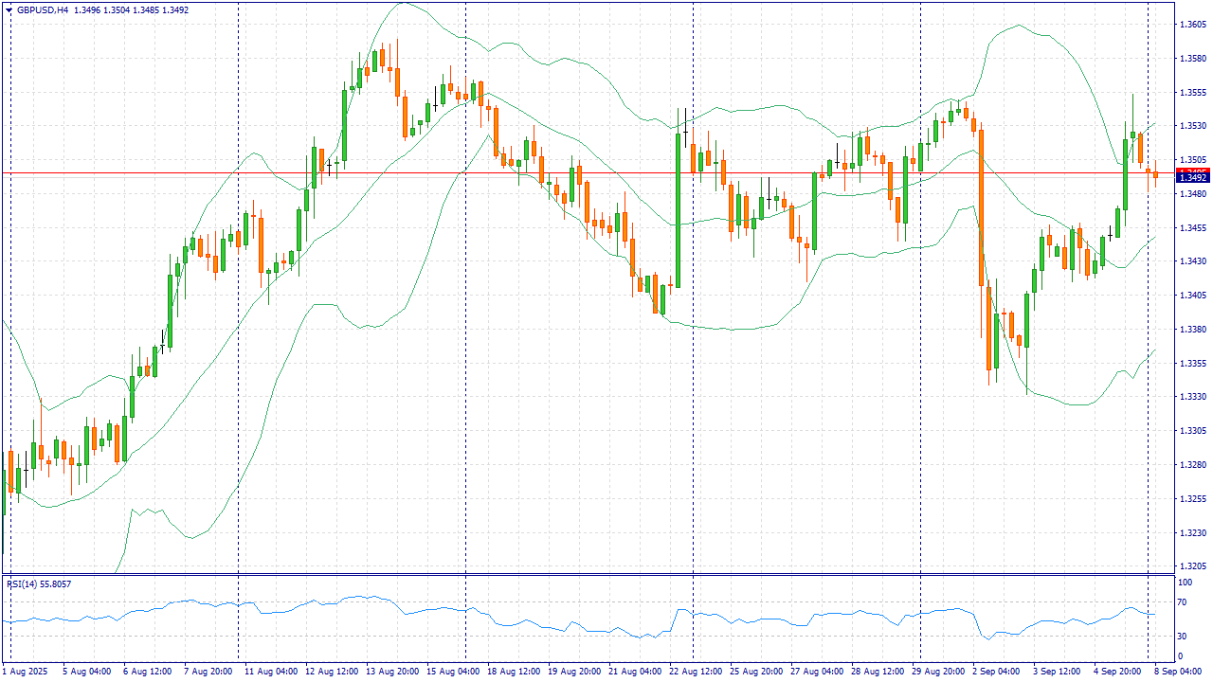Click the 1.3405 price axis label
1213x682 pixels.
tap(1192, 296)
